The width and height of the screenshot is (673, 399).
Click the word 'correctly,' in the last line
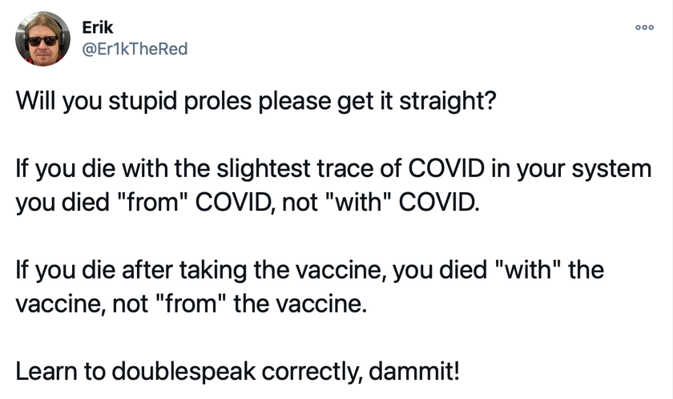[x=312, y=372]
